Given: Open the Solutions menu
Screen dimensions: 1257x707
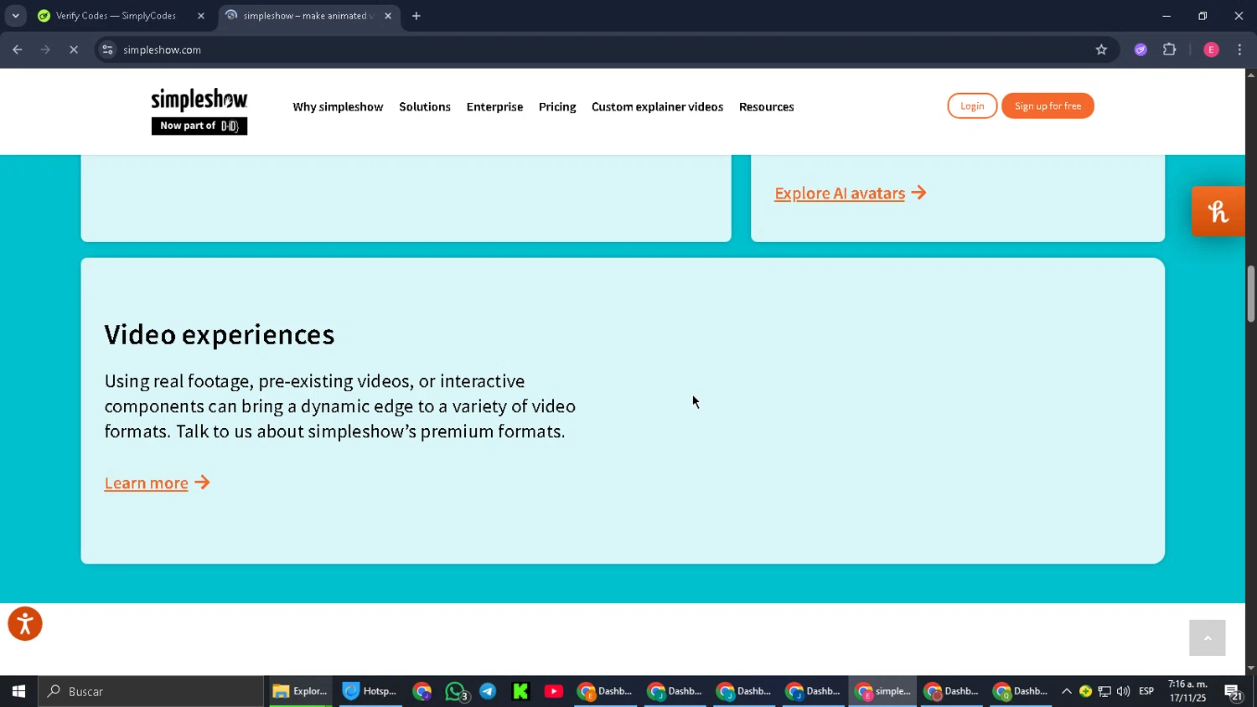Looking at the screenshot, I should [x=425, y=107].
